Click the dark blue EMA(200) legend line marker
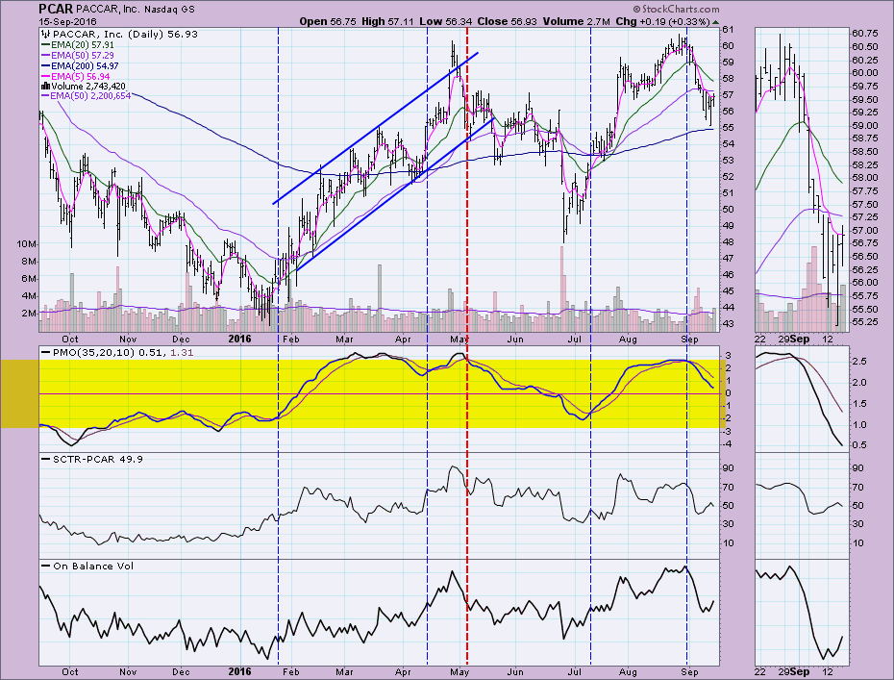Viewport: 894px width, 680px height. pyautogui.click(x=46, y=65)
